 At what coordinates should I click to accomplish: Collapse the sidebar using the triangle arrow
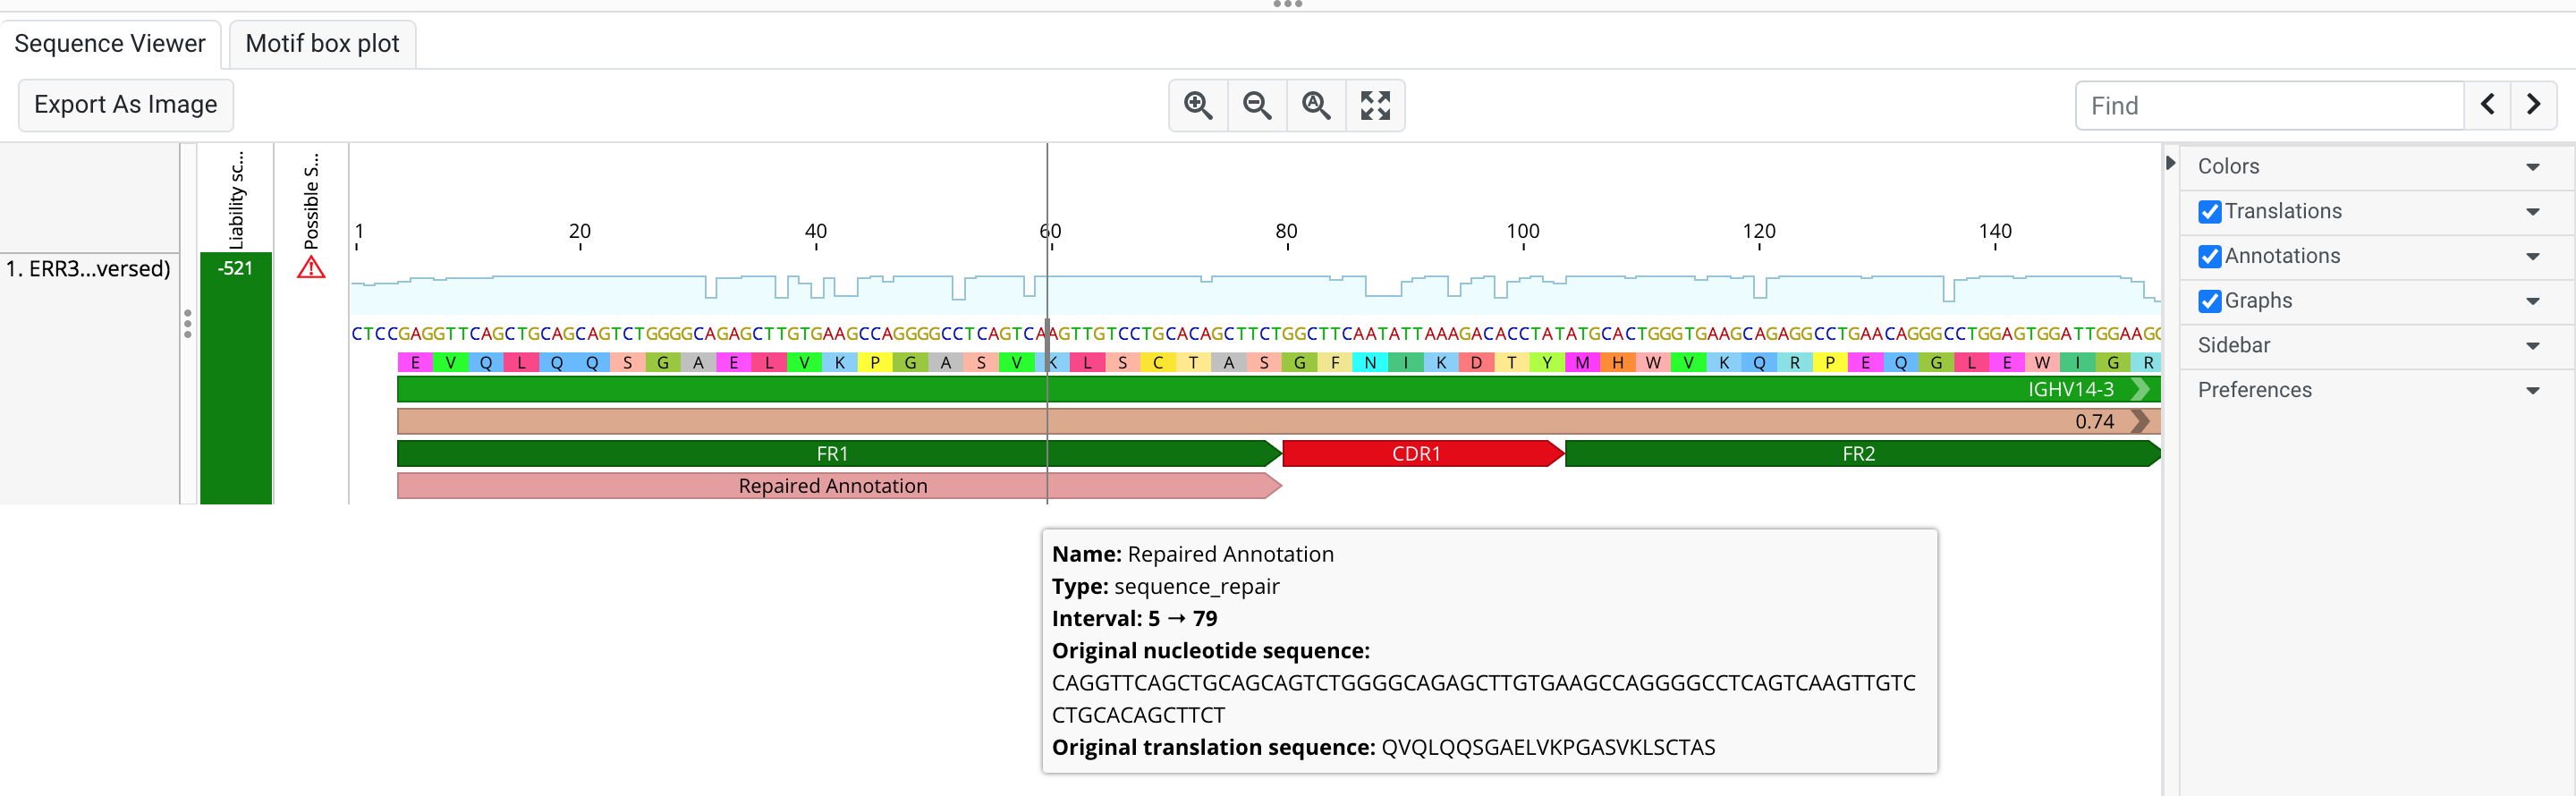(x=2170, y=163)
